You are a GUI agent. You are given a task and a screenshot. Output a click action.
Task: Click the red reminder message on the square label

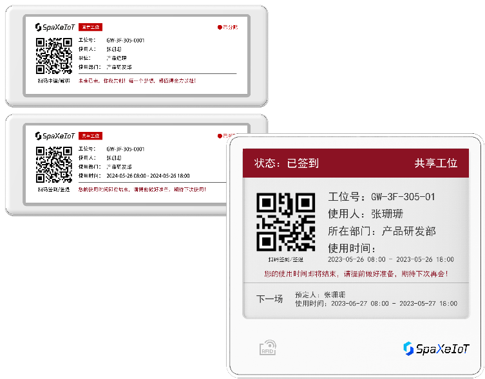click(x=356, y=273)
